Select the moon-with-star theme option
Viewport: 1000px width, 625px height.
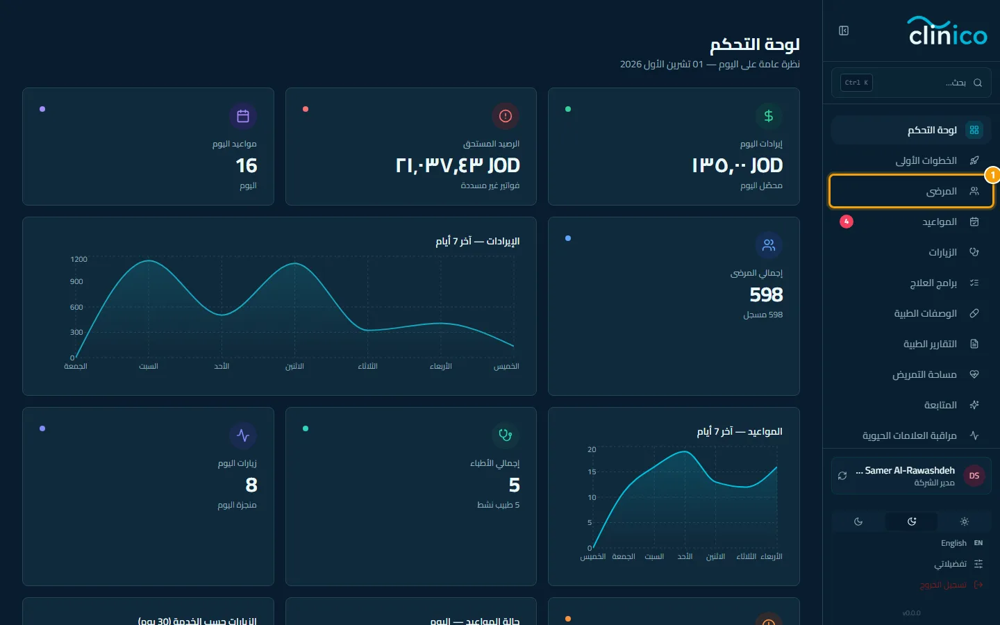(912, 522)
